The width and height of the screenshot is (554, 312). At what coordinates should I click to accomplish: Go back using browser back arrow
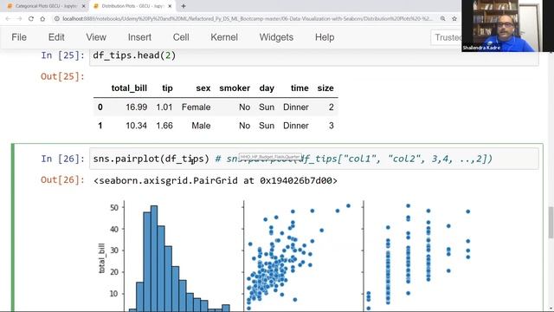point(8,19)
